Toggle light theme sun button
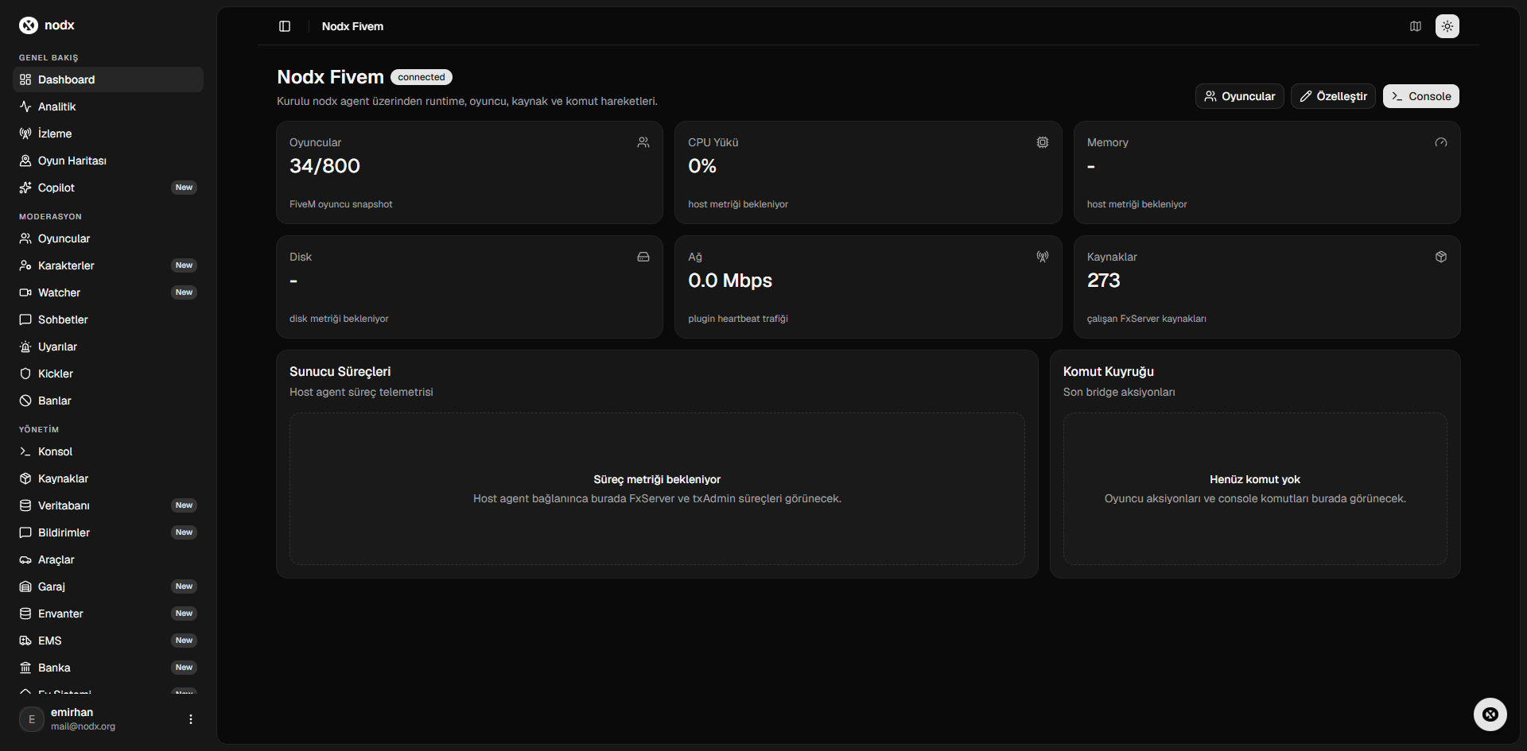Image resolution: width=1527 pixels, height=751 pixels. (x=1447, y=26)
